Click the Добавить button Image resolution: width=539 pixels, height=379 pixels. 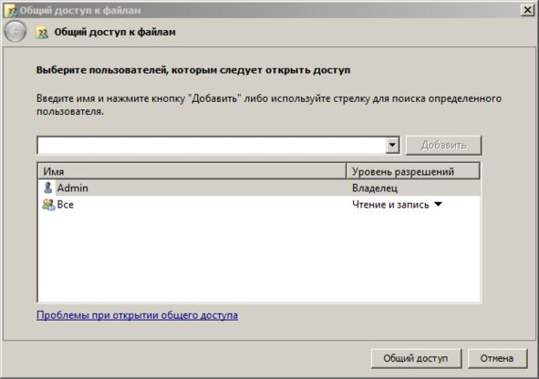pyautogui.click(x=443, y=145)
